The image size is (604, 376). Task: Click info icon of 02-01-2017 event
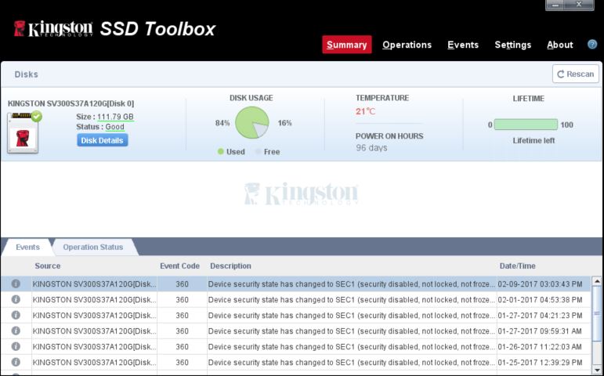click(16, 299)
